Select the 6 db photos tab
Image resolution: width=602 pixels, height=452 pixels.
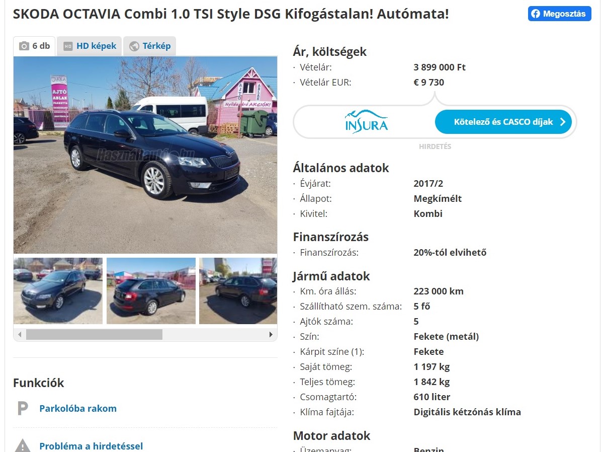[x=34, y=46]
